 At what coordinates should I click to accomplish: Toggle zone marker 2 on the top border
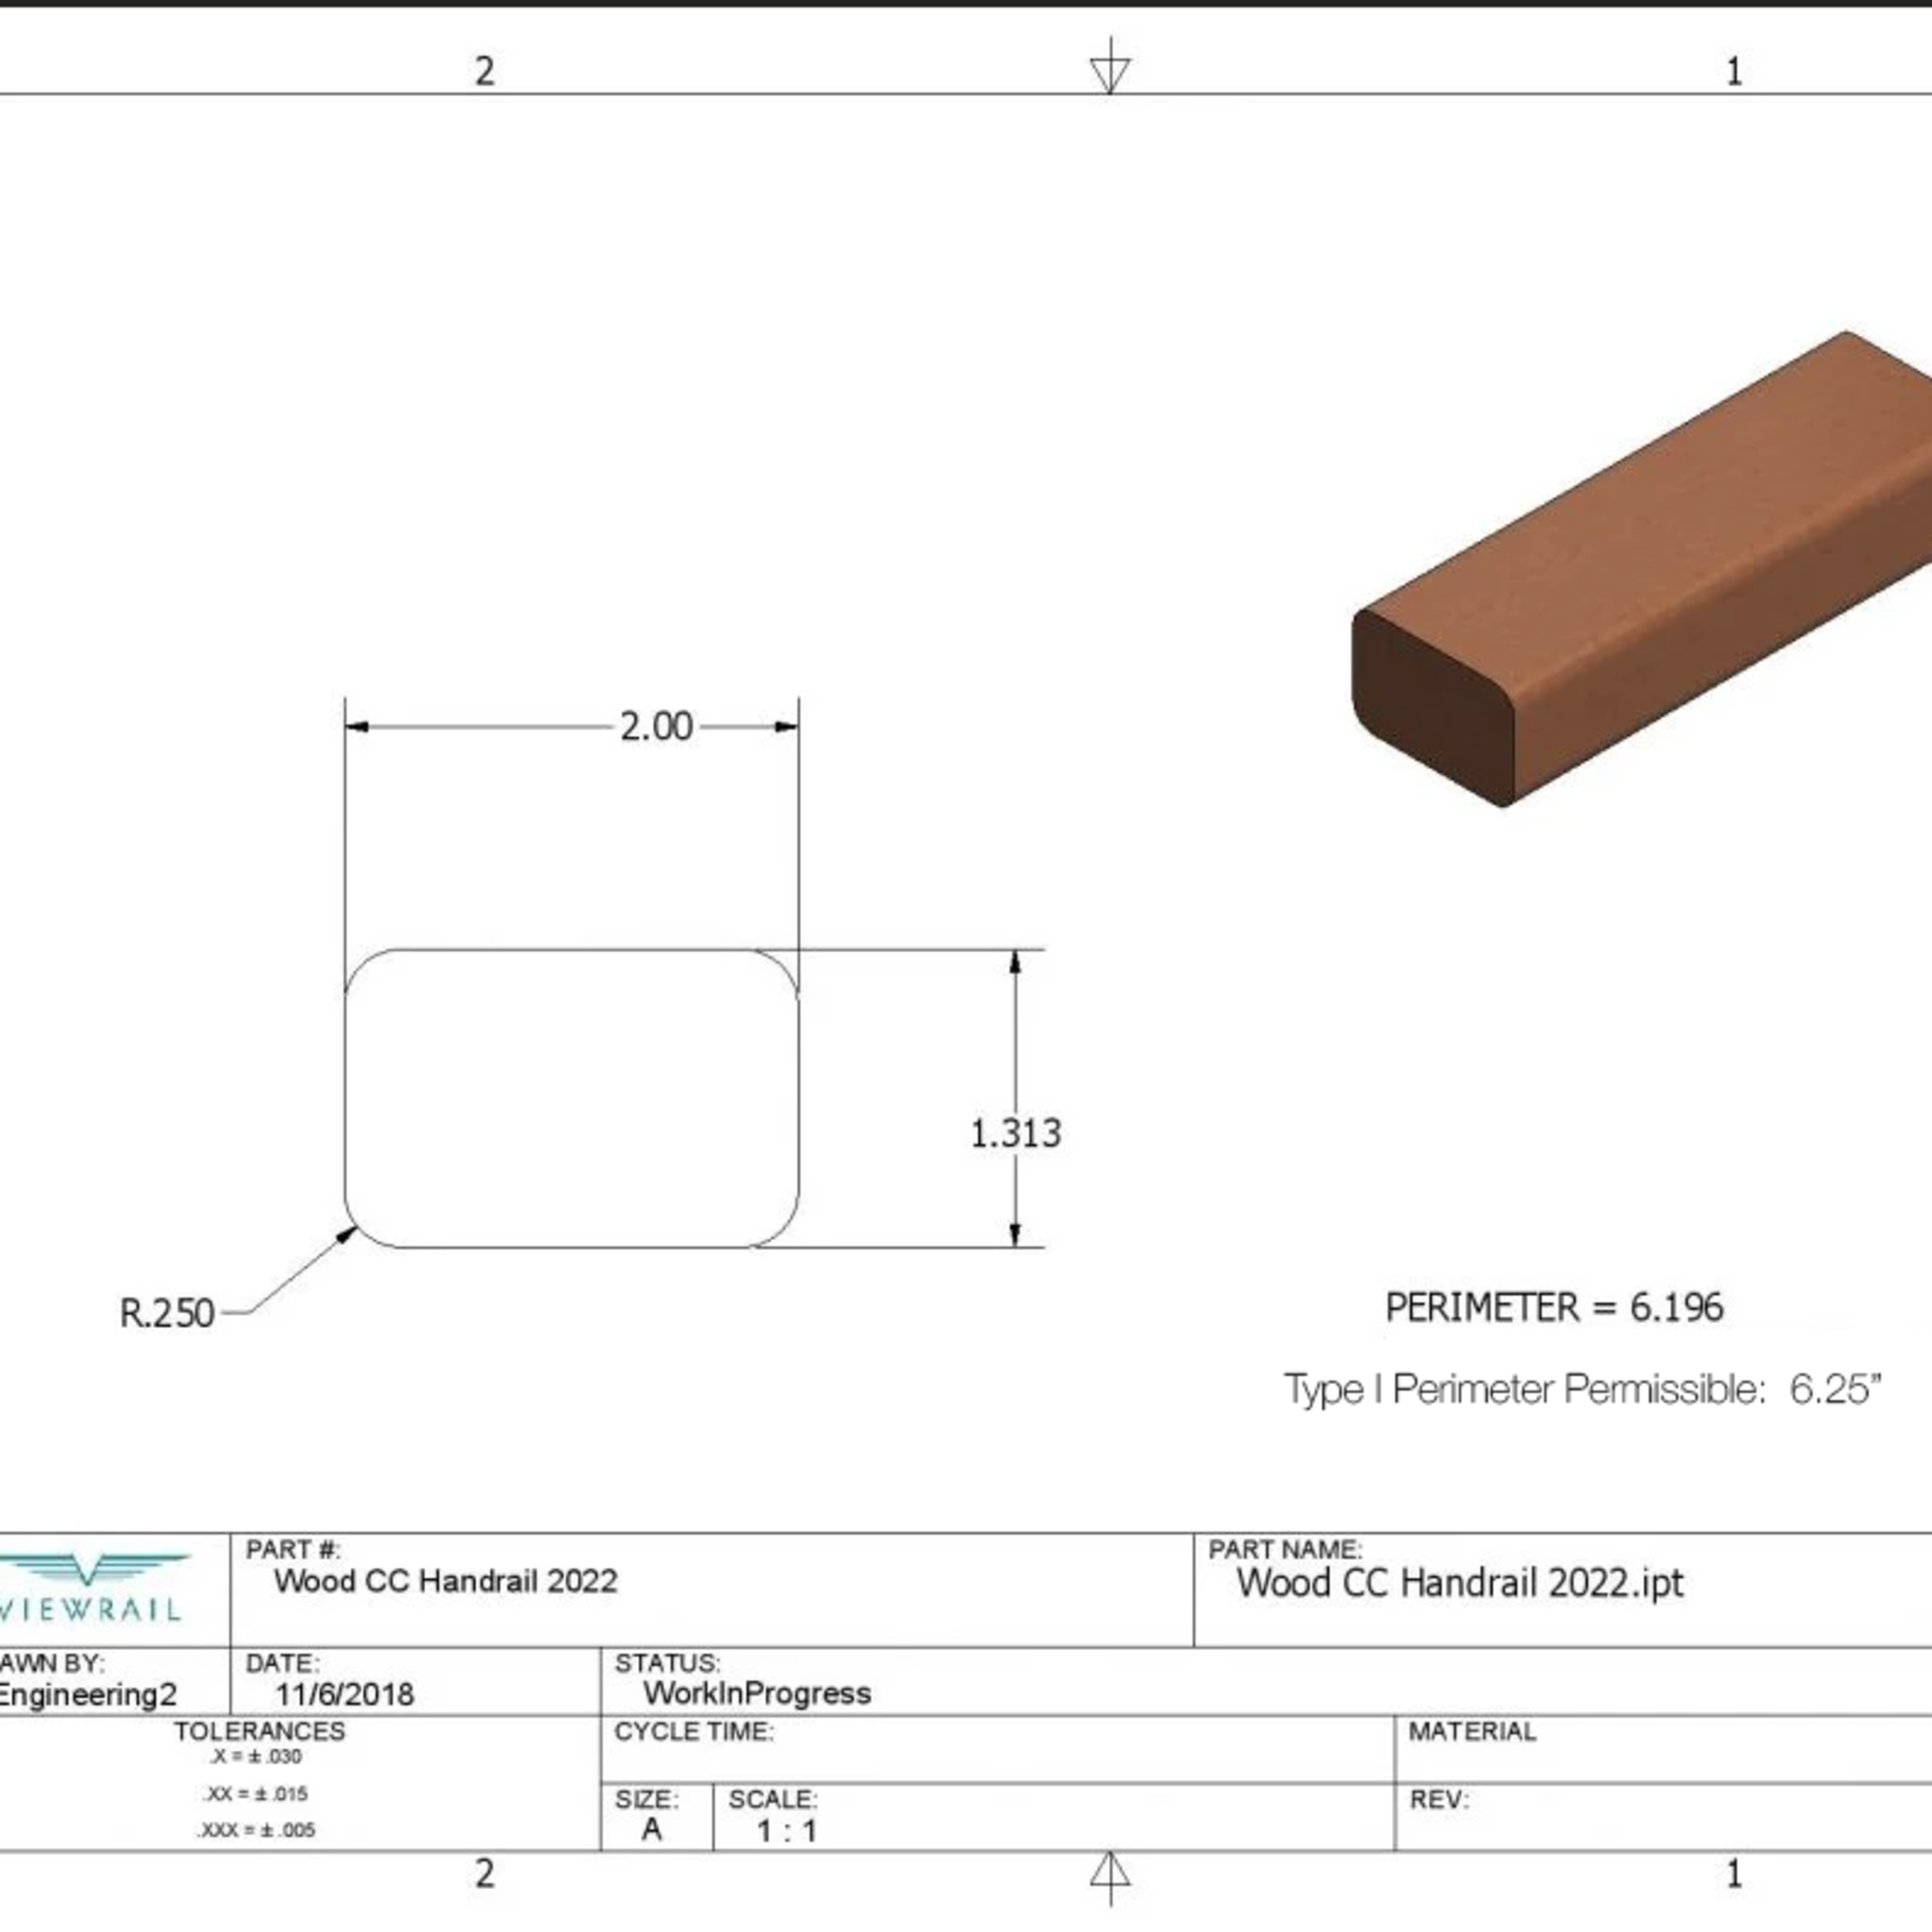[487, 70]
